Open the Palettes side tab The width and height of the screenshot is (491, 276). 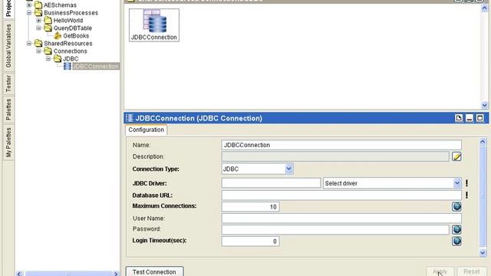(x=8, y=110)
